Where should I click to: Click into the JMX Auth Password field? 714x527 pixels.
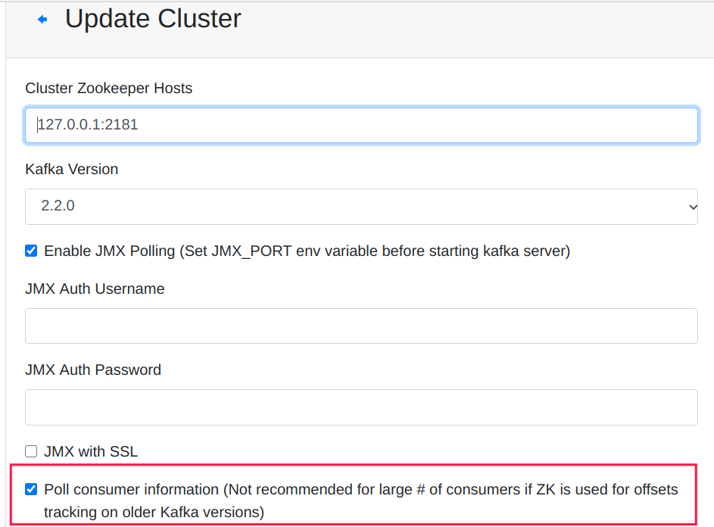click(361, 407)
